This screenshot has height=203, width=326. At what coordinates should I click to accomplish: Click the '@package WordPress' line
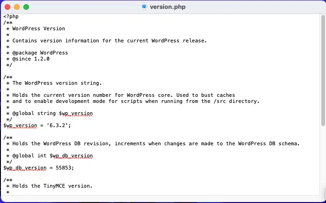pyautogui.click(x=37, y=53)
